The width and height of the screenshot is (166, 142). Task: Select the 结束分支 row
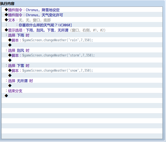tap(82, 91)
